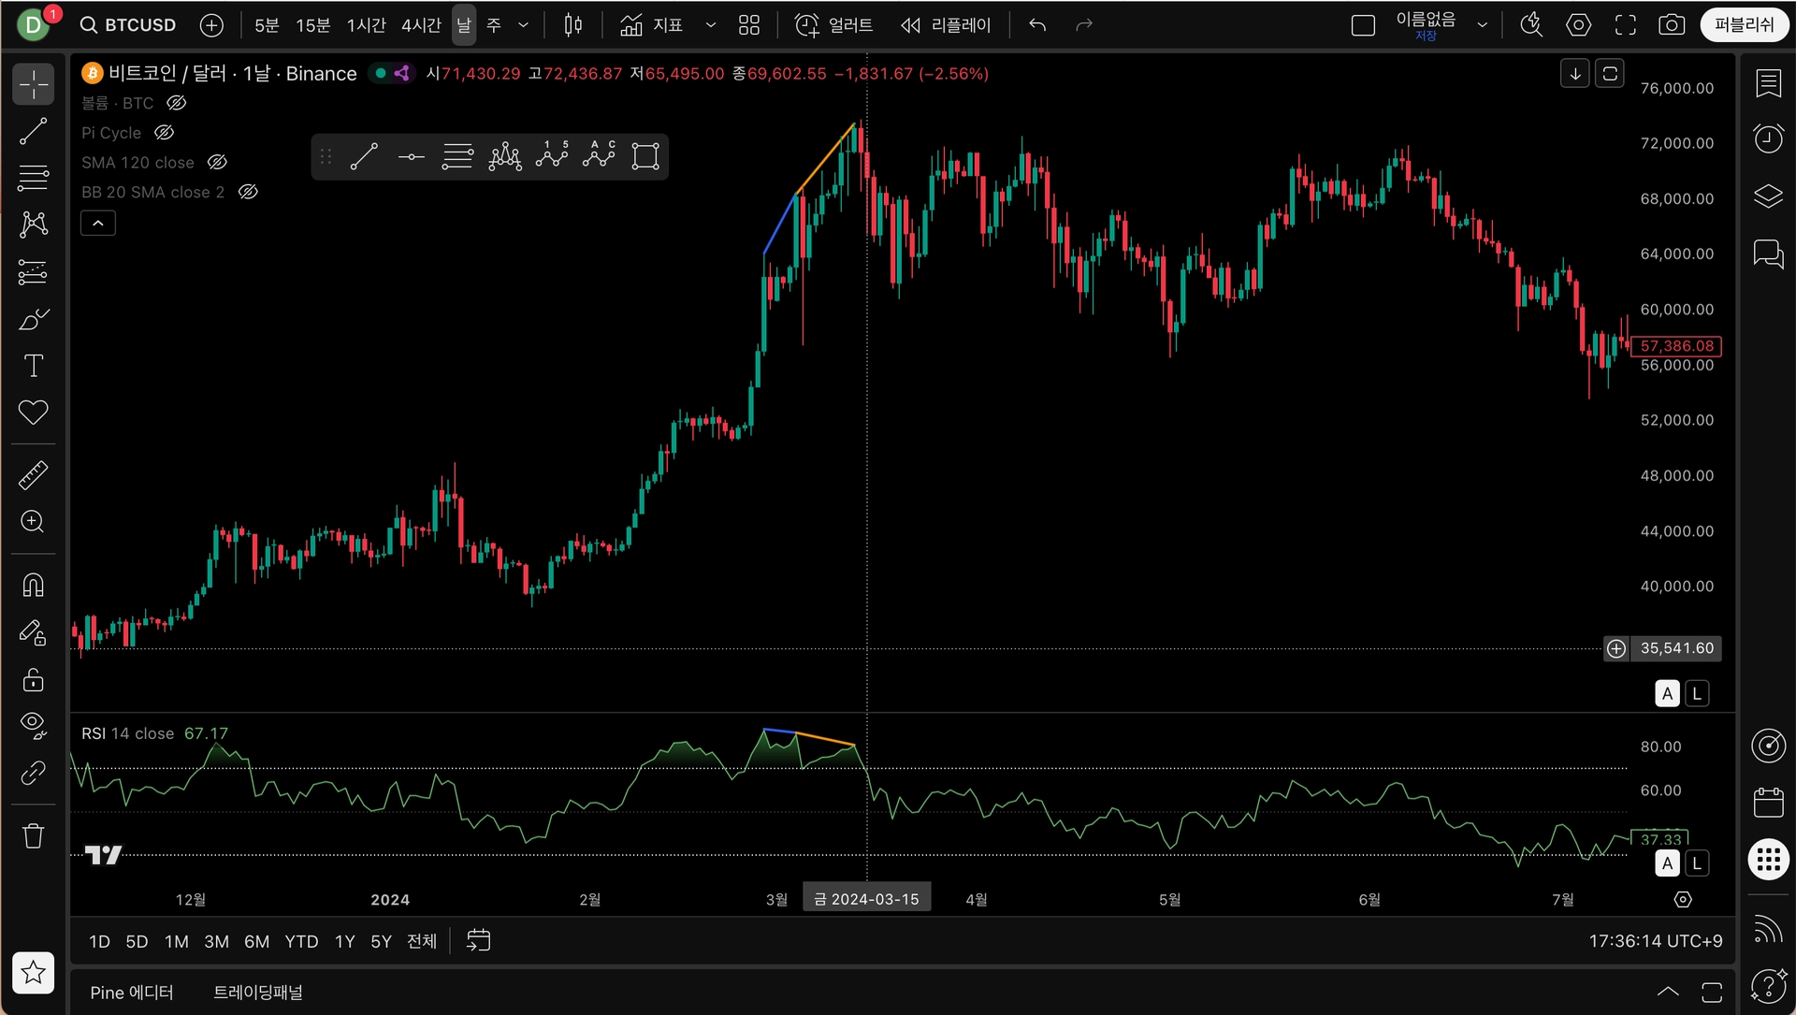
Task: Open the layout name dropdown arrow
Action: coord(1483,25)
